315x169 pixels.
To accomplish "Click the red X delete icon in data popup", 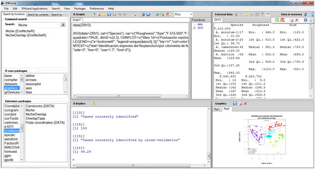I will tap(297, 20).
